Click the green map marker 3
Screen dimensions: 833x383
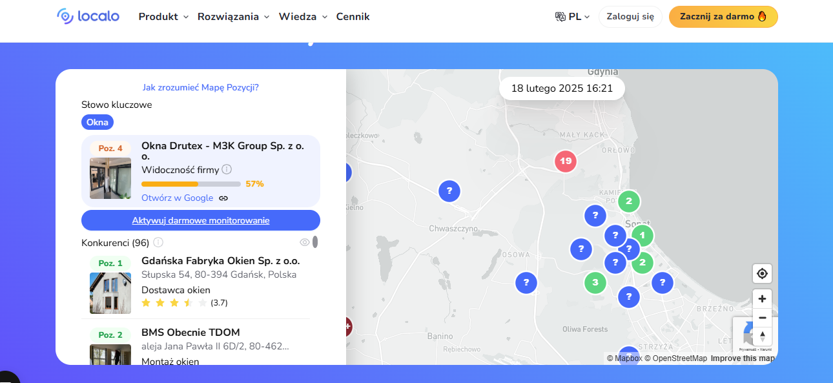pyautogui.click(x=595, y=282)
